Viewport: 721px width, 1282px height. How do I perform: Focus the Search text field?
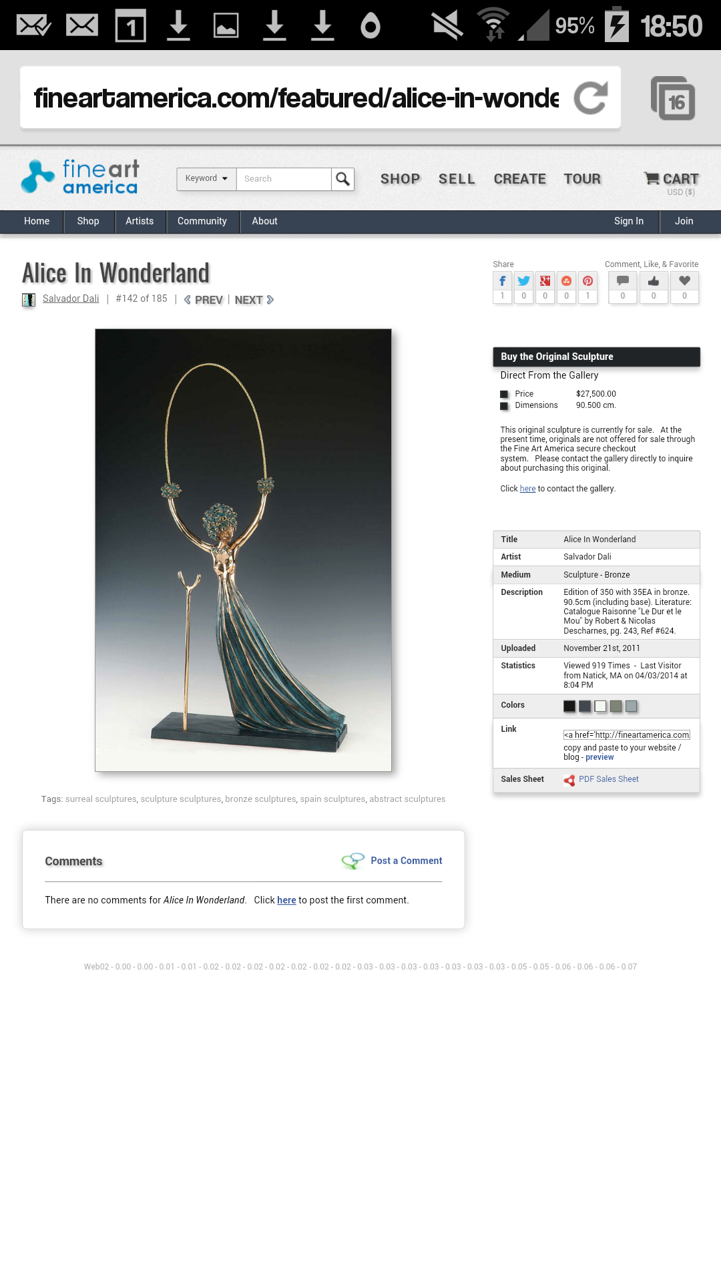coord(284,179)
